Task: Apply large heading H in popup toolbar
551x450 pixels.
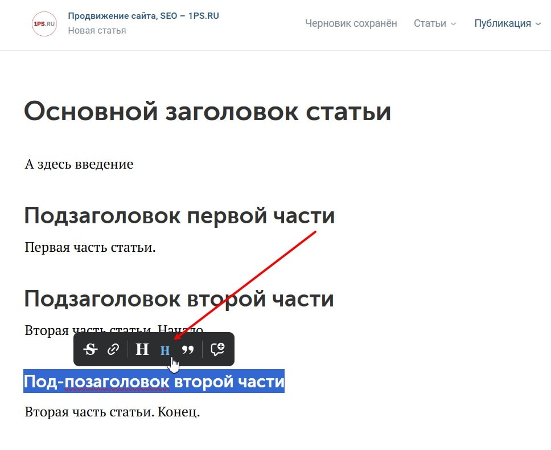Action: click(x=142, y=349)
